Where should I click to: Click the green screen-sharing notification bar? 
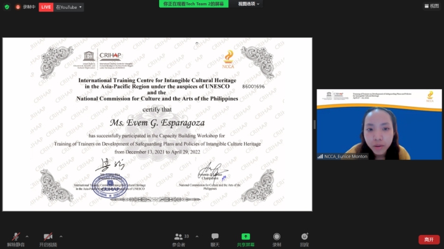click(193, 4)
